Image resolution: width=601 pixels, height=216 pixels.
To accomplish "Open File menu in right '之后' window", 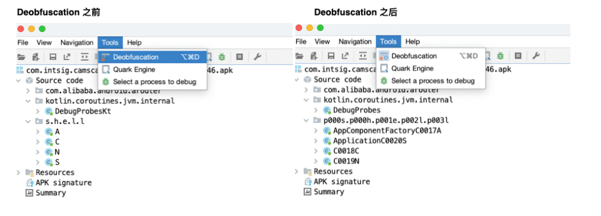I will coord(301,41).
